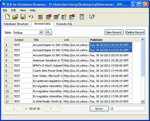
Task: Click the '1 - 20 of 20' record counter
Action: click(x=32, y=109)
